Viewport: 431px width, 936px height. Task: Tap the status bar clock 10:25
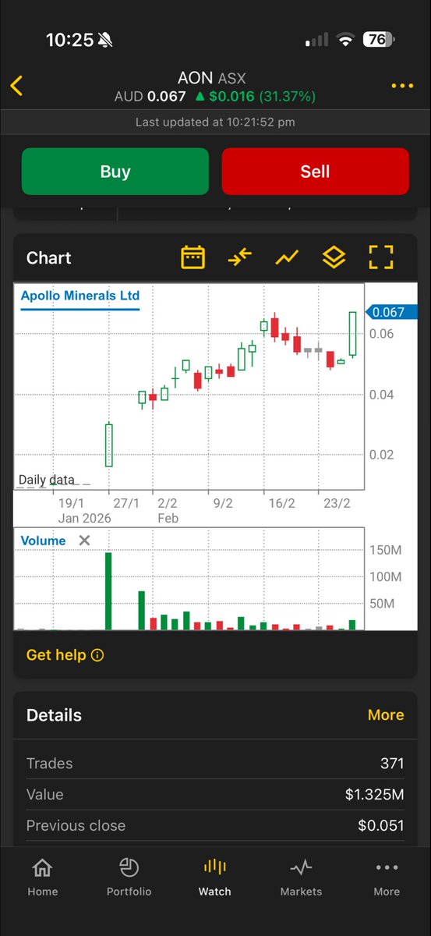[69, 40]
